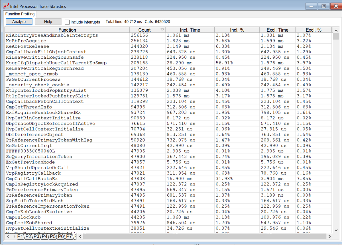Select the CmpGetThreadInfo row

coord(169,107)
